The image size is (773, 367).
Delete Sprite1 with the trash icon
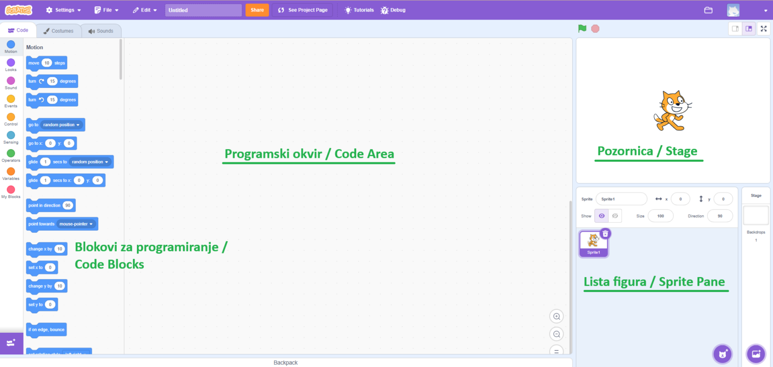pos(605,233)
